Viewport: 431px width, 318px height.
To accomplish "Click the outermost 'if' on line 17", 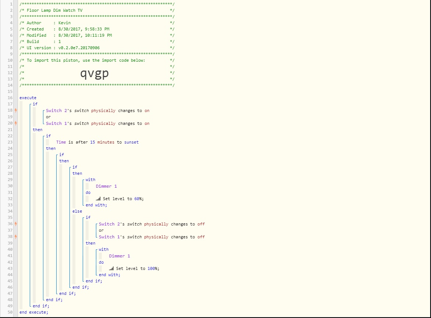I will pyautogui.click(x=35, y=104).
